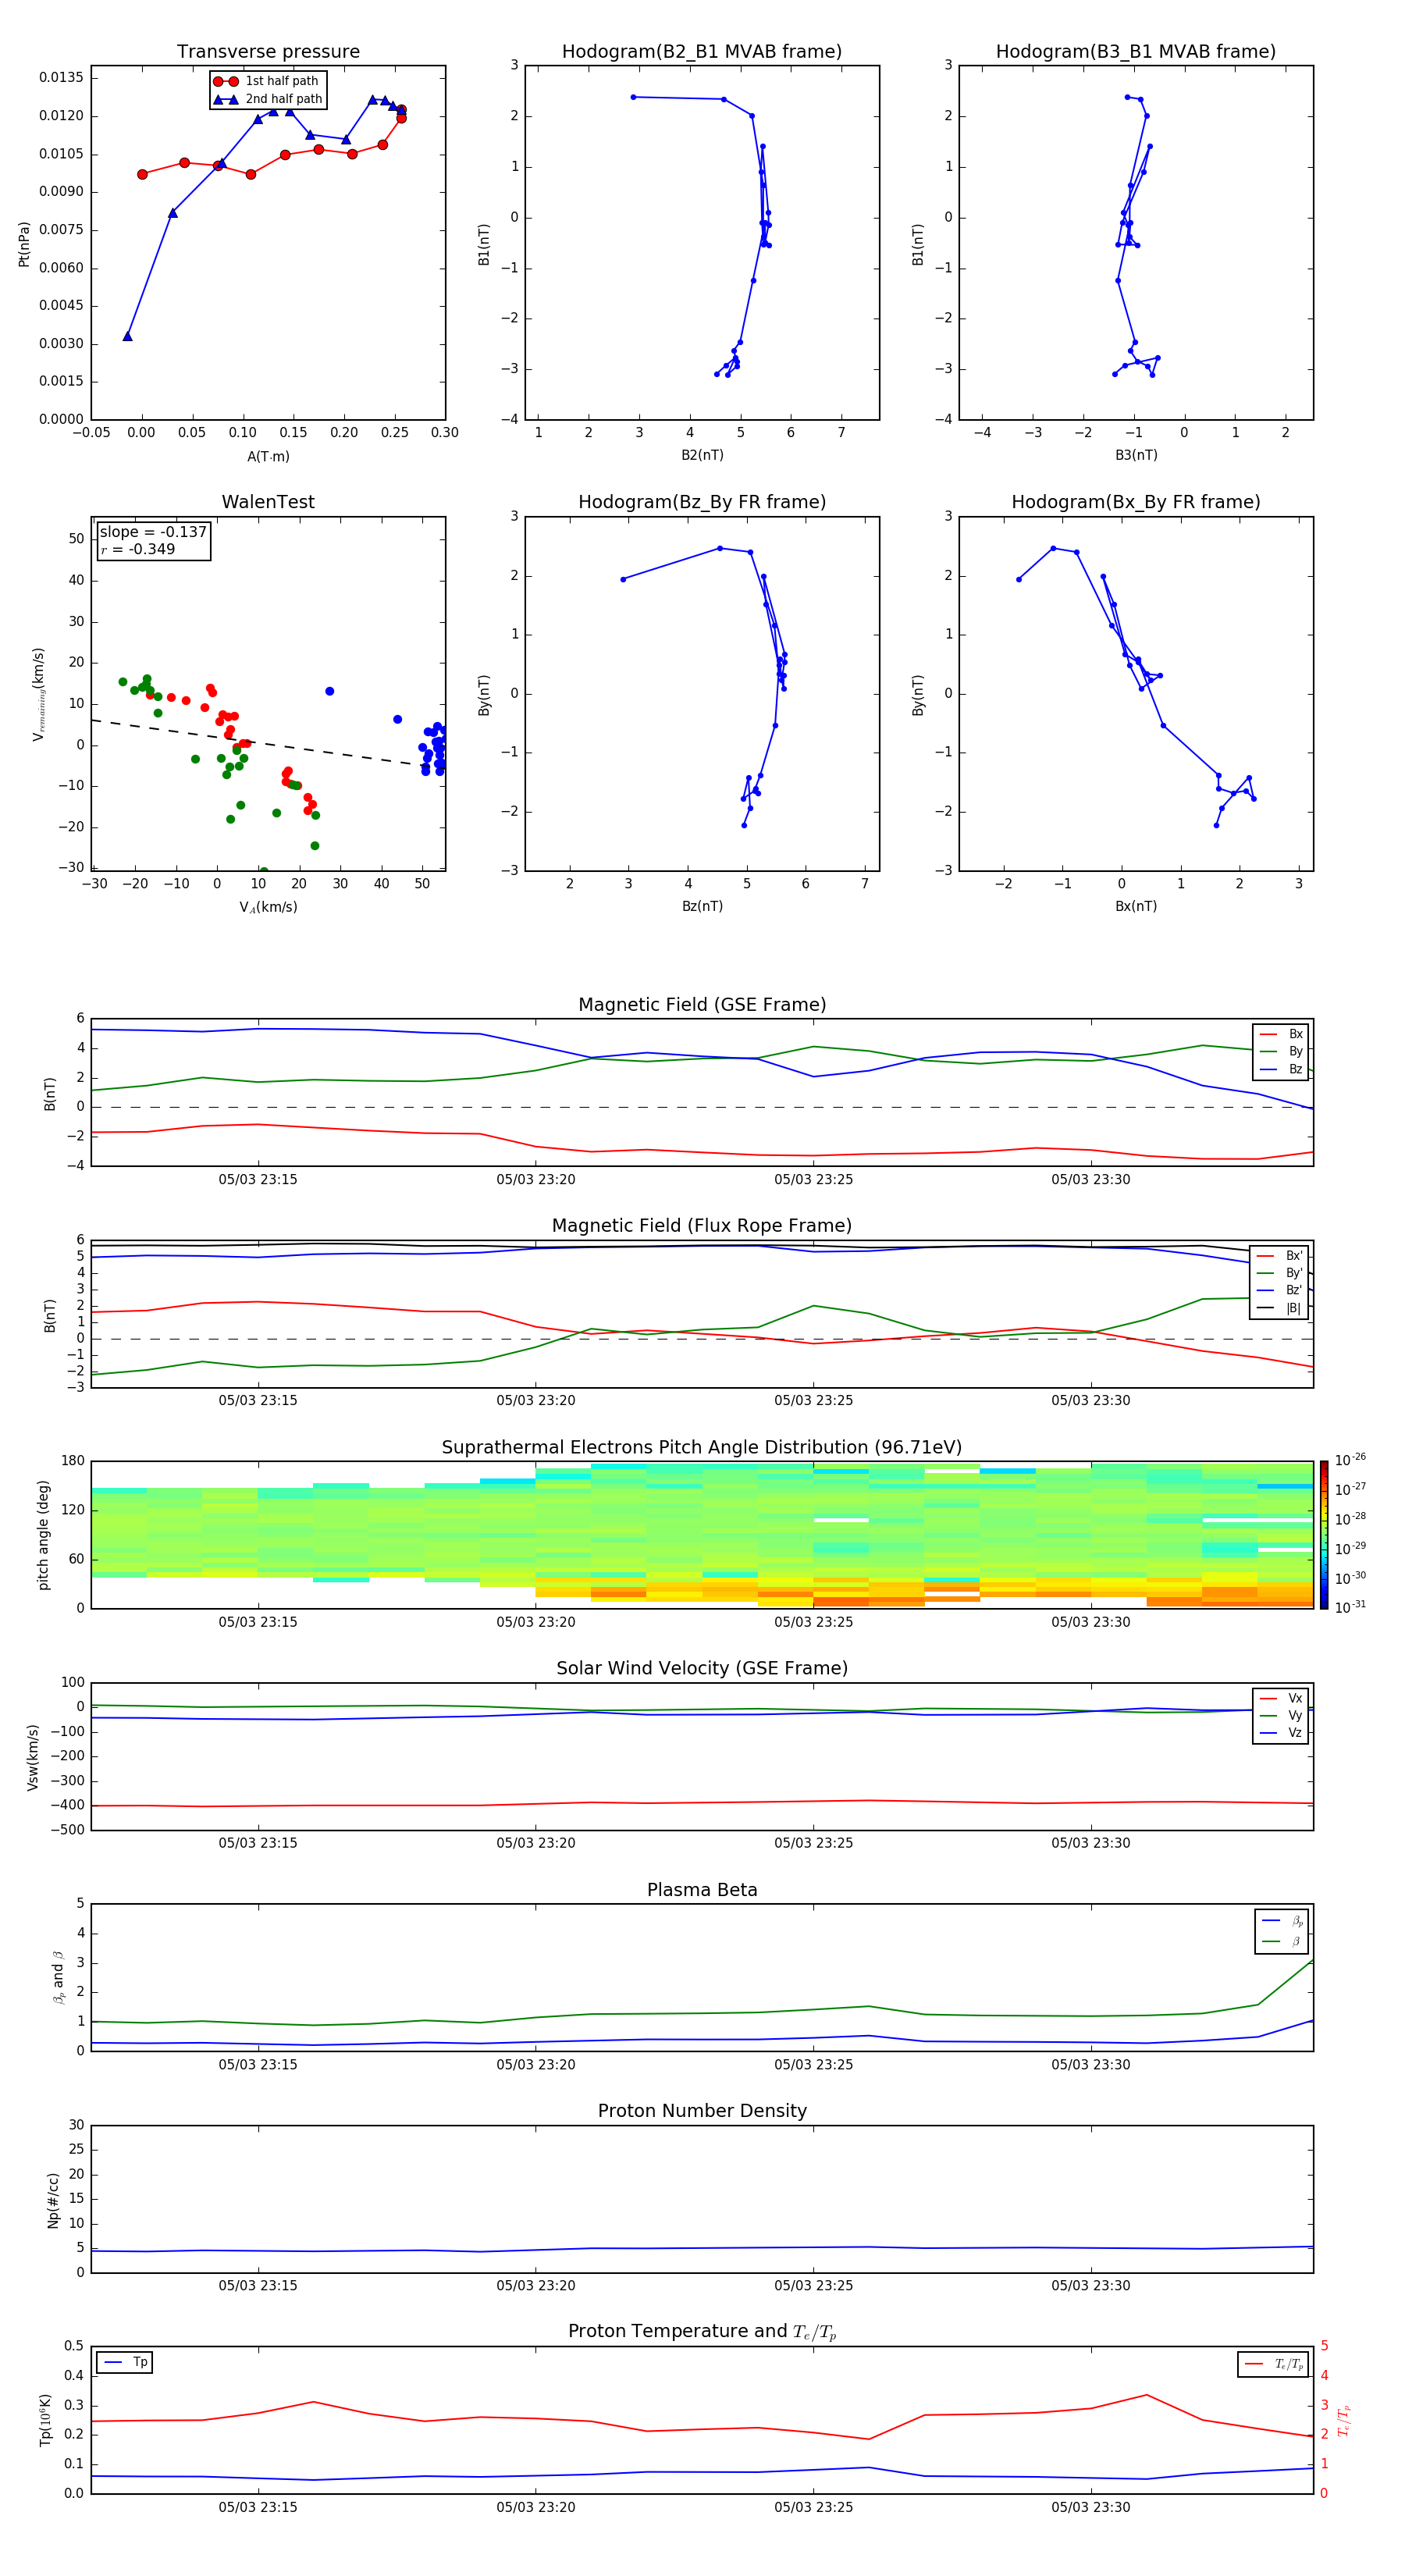Screen dimensions: 1405x2576
Task: Click the 'Hodogram(Bz_By FR frame)' title
Action: pos(702,502)
